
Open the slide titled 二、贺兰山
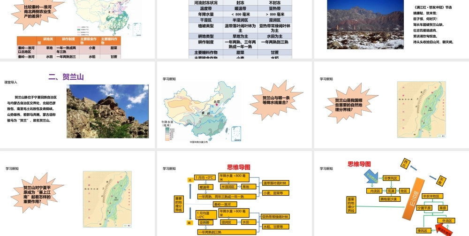tap(77, 105)
